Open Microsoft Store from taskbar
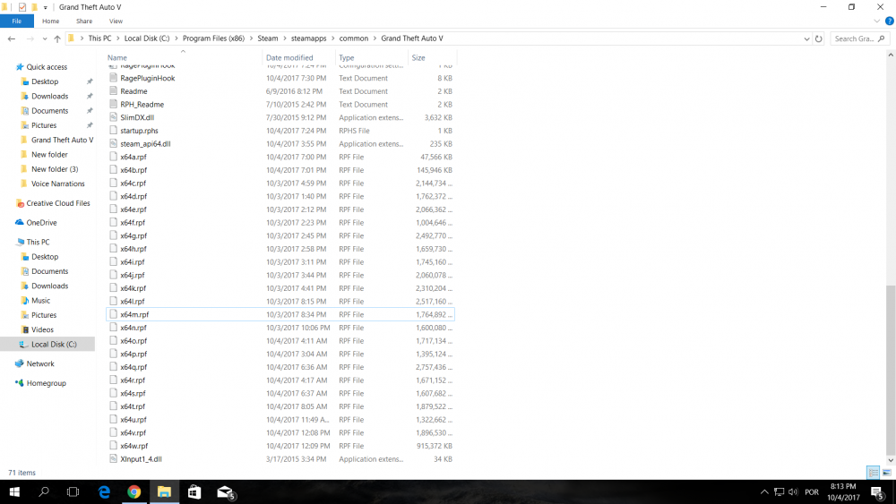The height and width of the screenshot is (504, 896). click(194, 492)
